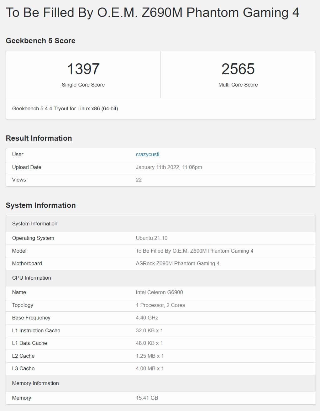Screen dimensions: 320x411
Task: Click the Geekbench 5 Score heading
Action: click(x=40, y=41)
